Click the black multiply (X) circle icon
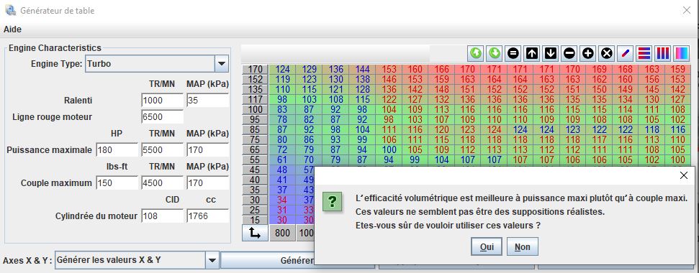 (607, 53)
